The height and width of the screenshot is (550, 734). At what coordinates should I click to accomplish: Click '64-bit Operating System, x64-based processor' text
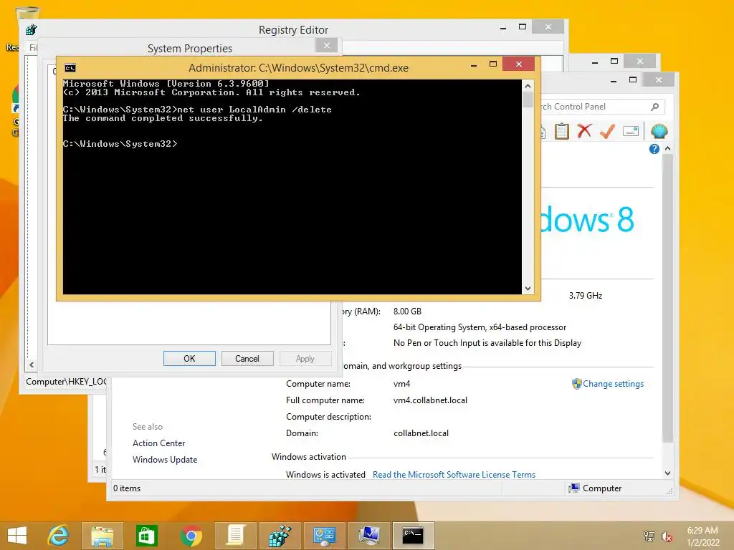click(480, 327)
